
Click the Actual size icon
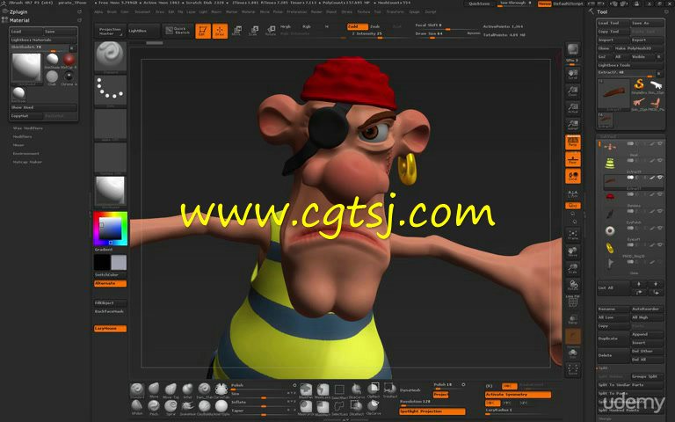[x=572, y=107]
